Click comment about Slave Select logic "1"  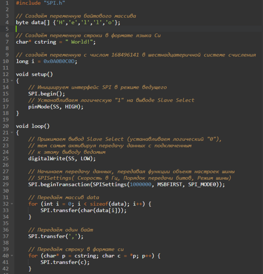tap(111, 100)
